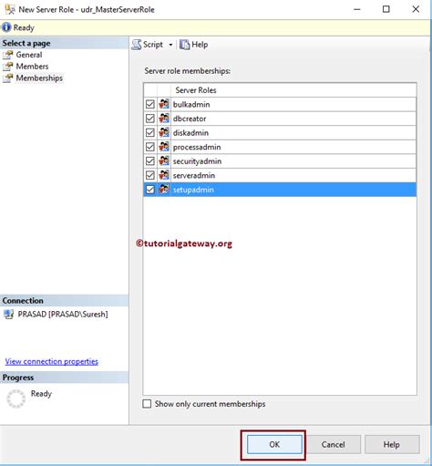Uncheck the securityadmin checkbox
This screenshot has height=466, width=432.
pos(150,161)
